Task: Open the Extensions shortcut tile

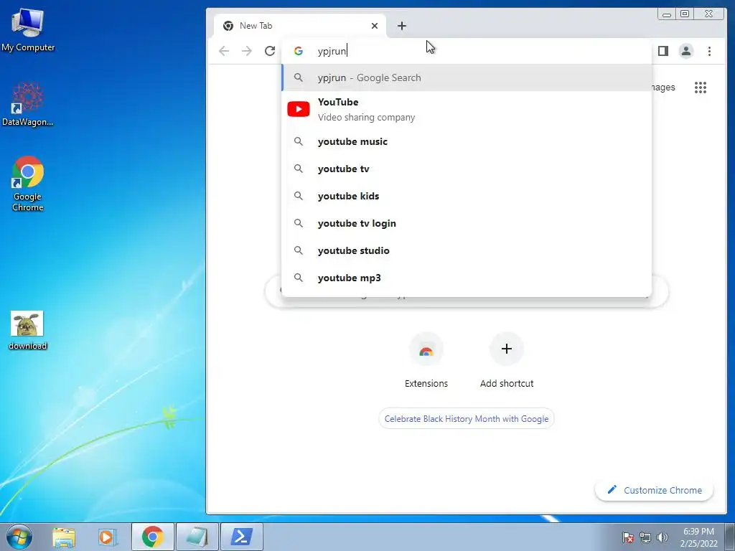Action: click(426, 361)
